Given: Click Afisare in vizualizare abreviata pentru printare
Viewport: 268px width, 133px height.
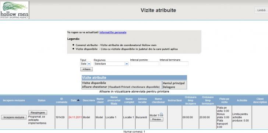Looking at the screenshot, I should click(x=134, y=92).
